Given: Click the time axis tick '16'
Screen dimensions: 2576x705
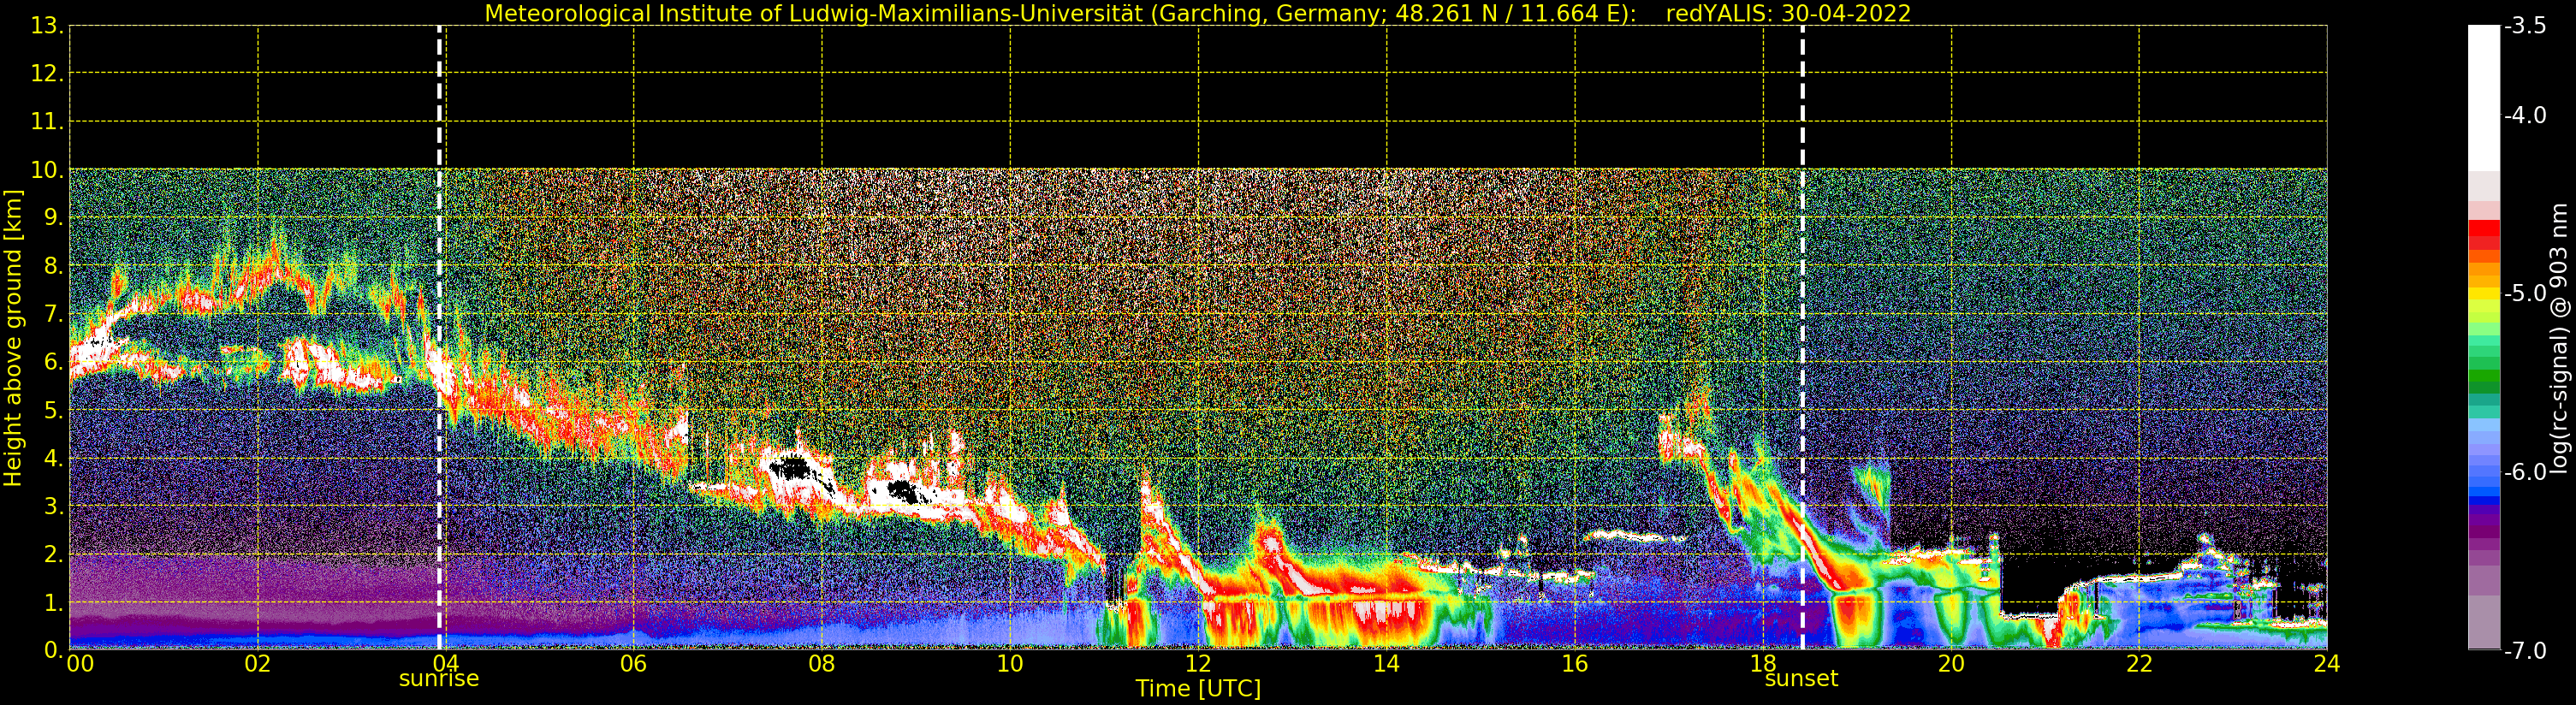Looking at the screenshot, I should click(1575, 664).
